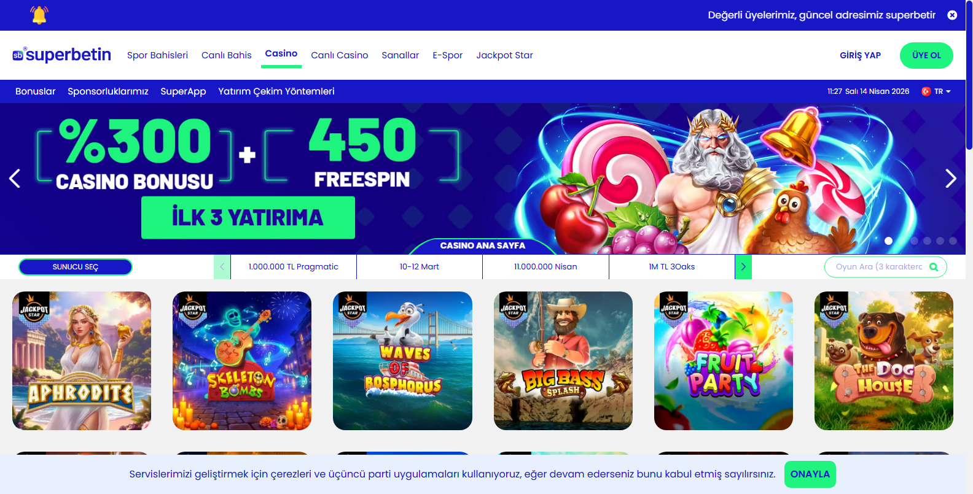The height and width of the screenshot is (494, 973).
Task: Click the search magnifier icon
Action: [x=934, y=267]
